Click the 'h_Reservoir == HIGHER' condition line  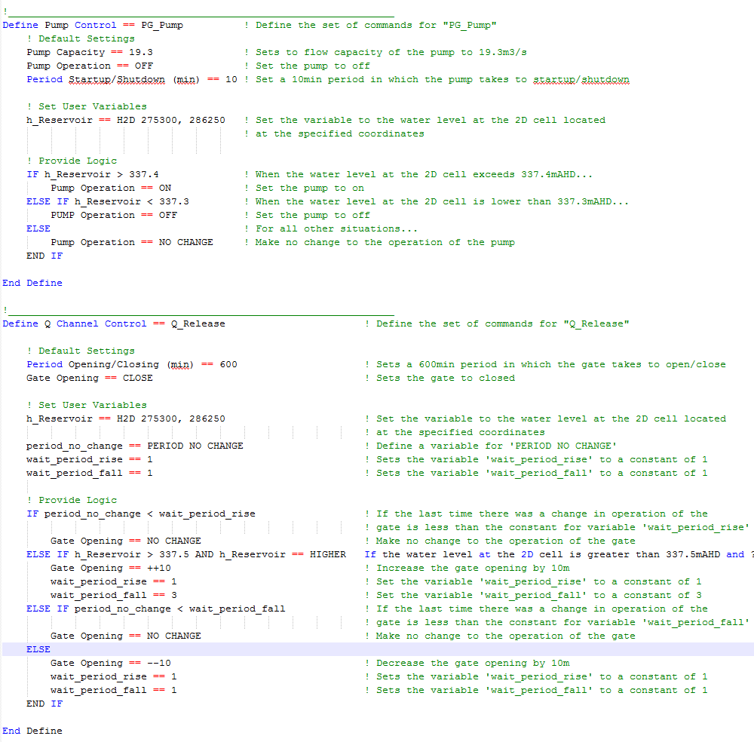click(x=282, y=554)
